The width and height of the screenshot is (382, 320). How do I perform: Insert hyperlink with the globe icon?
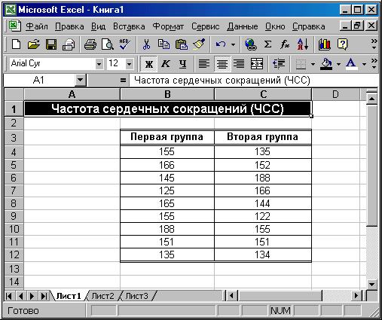click(251, 44)
